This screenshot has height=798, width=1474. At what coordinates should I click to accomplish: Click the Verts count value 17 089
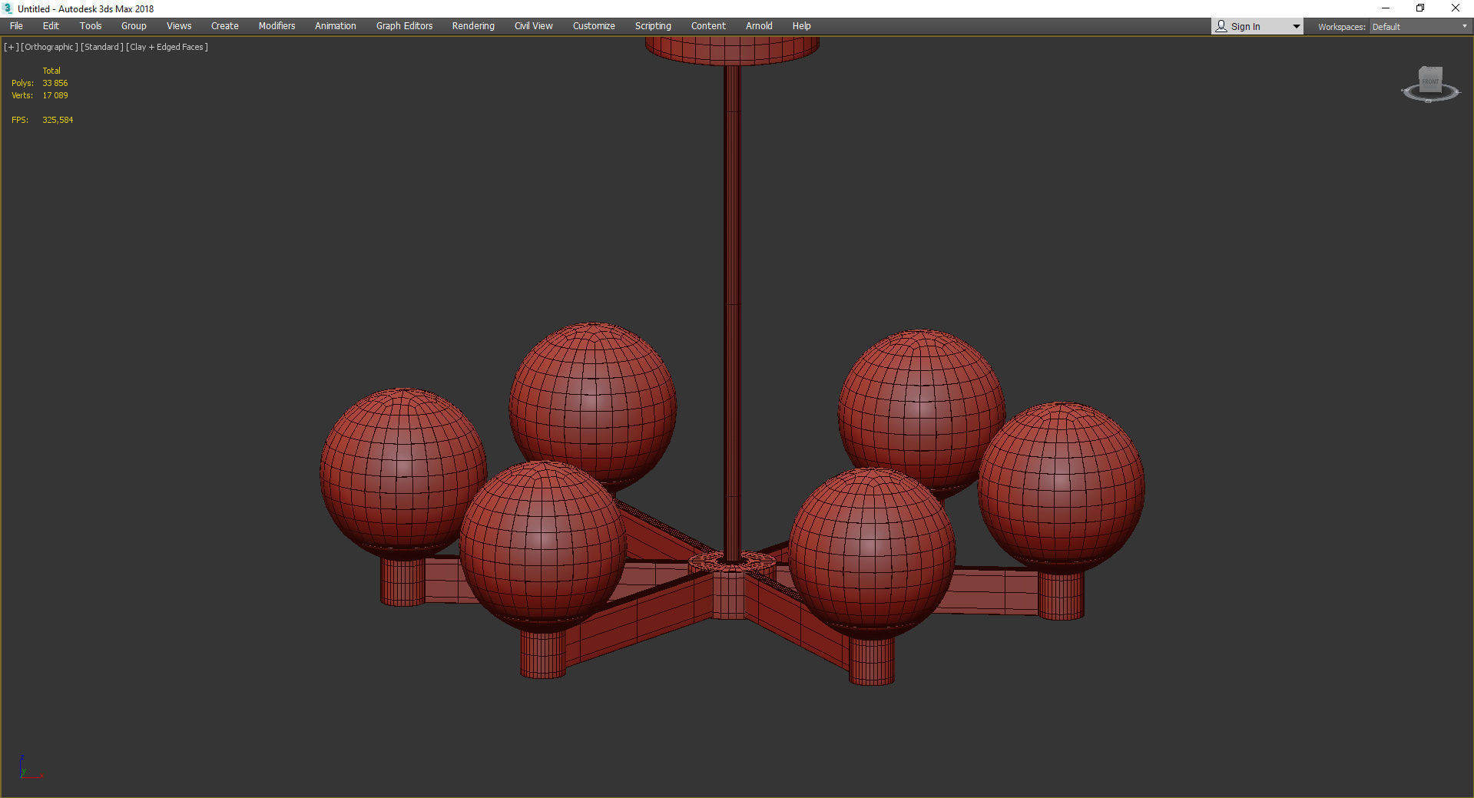click(x=55, y=95)
